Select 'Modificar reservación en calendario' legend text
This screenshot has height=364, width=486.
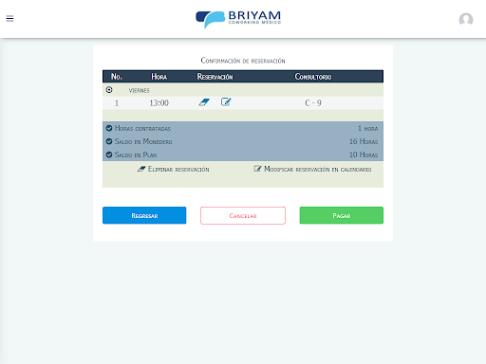pos(318,170)
